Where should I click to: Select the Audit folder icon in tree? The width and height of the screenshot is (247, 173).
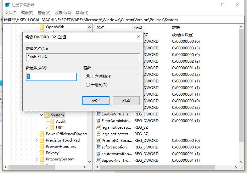[52, 121]
